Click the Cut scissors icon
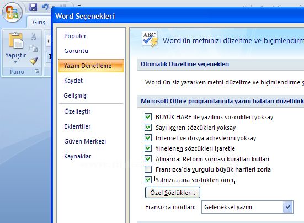The image size is (304, 223). [x=33, y=36]
